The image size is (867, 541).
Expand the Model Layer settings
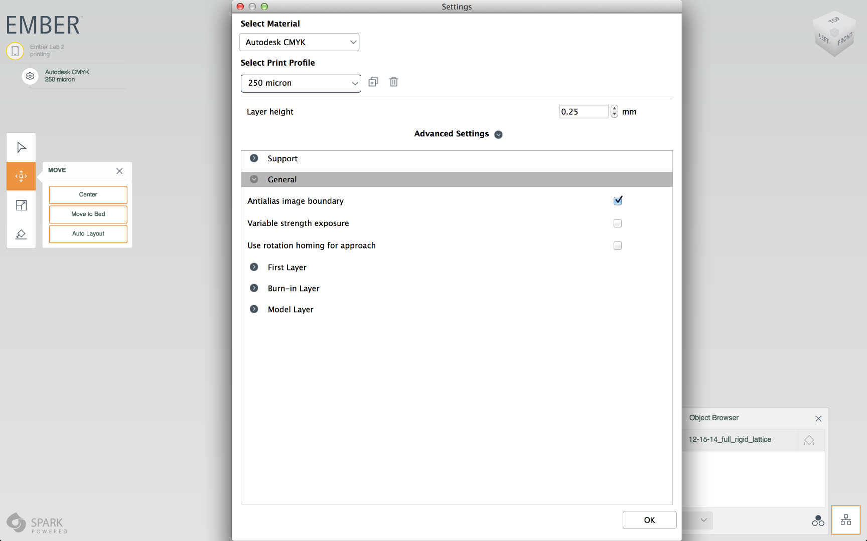[x=254, y=309]
